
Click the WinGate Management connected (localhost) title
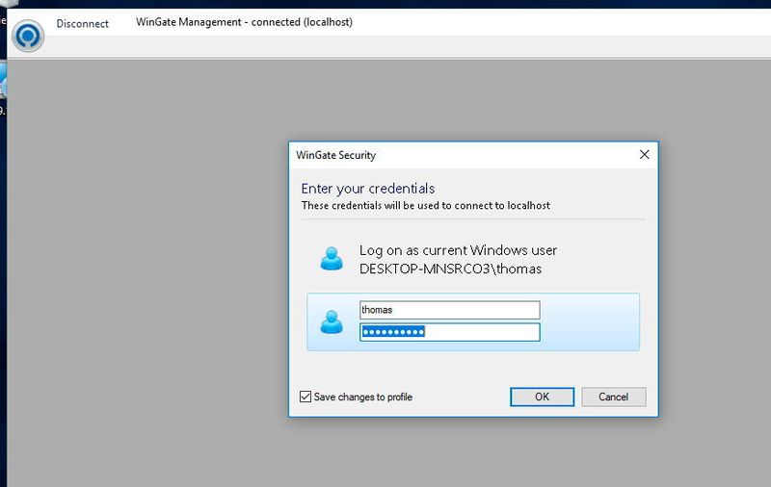(x=245, y=22)
